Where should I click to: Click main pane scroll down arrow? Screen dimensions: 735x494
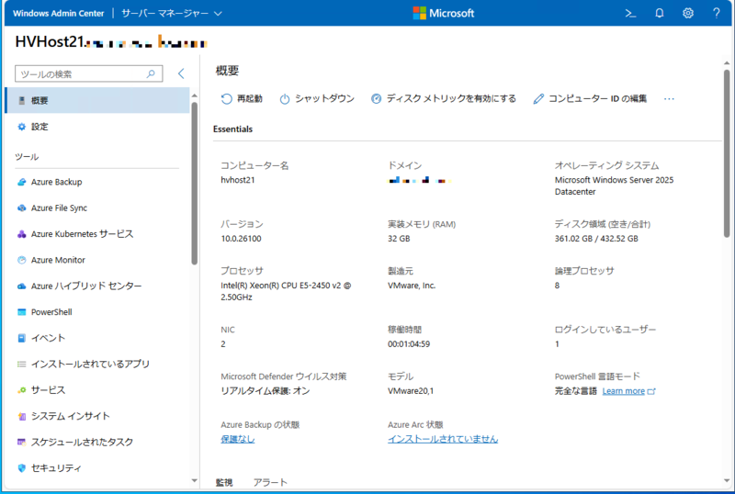[x=727, y=480]
